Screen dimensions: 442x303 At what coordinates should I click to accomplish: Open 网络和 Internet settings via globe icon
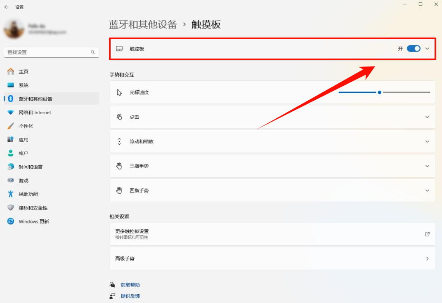[11, 112]
